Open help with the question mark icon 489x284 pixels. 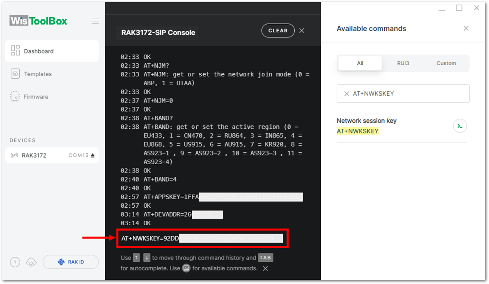point(15,262)
